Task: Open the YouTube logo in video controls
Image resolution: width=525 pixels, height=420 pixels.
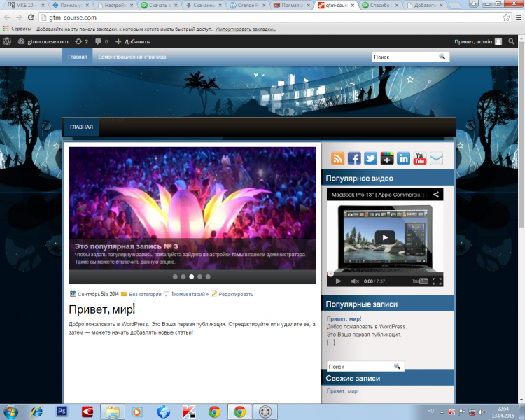Action: 420,281
